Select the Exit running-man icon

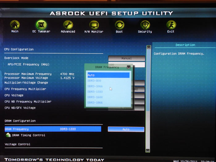coord(171,25)
